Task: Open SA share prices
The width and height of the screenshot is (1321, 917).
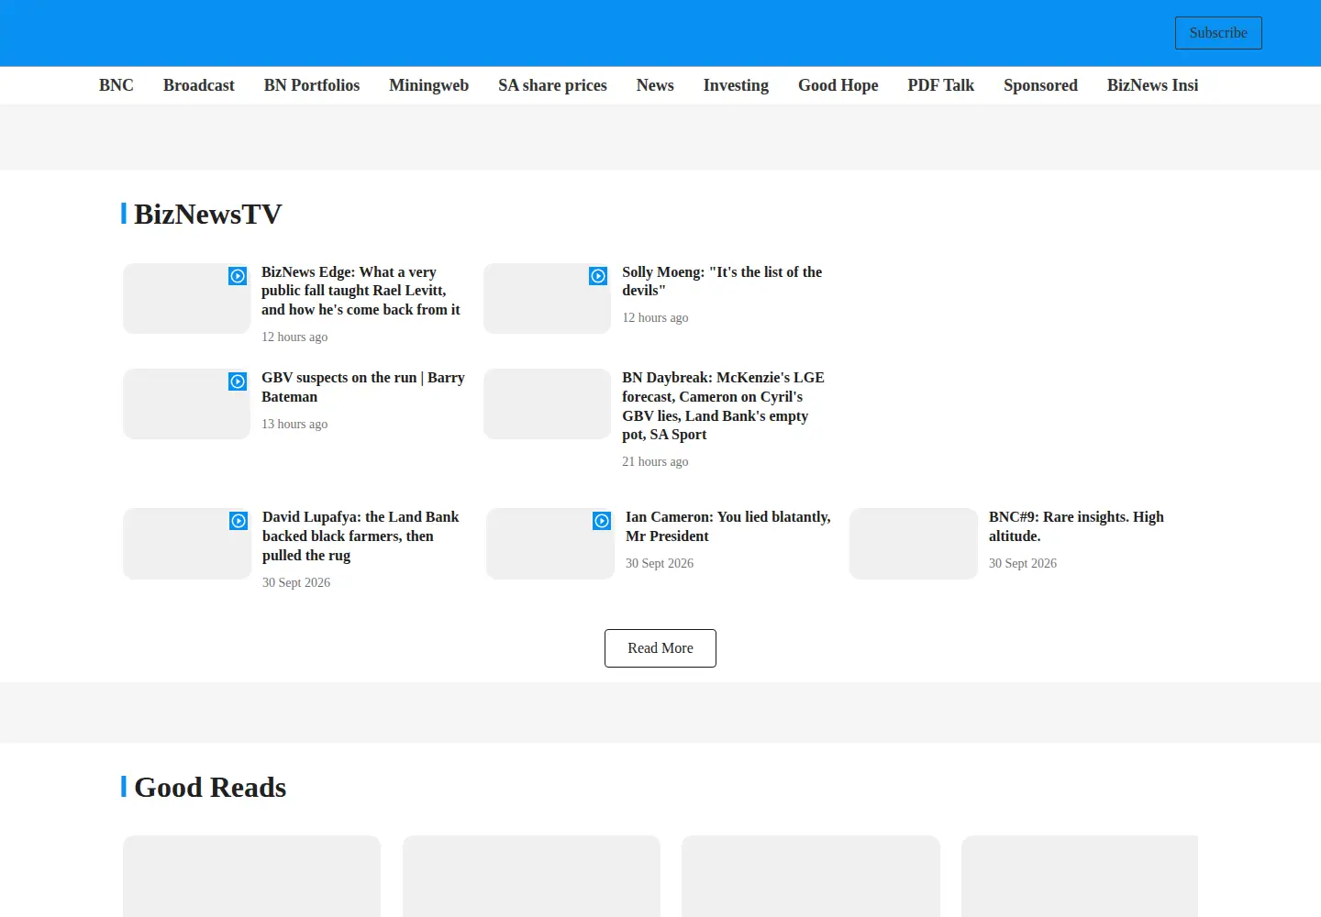Action: [552, 85]
